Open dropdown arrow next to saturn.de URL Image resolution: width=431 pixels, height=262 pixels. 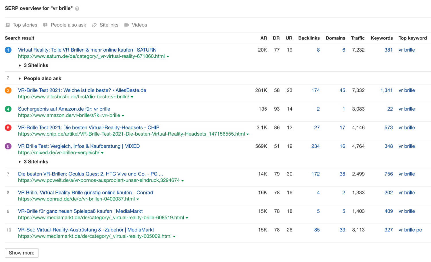[x=168, y=57]
